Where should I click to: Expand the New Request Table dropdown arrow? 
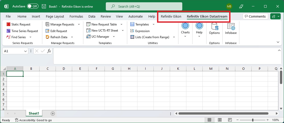(x=121, y=24)
